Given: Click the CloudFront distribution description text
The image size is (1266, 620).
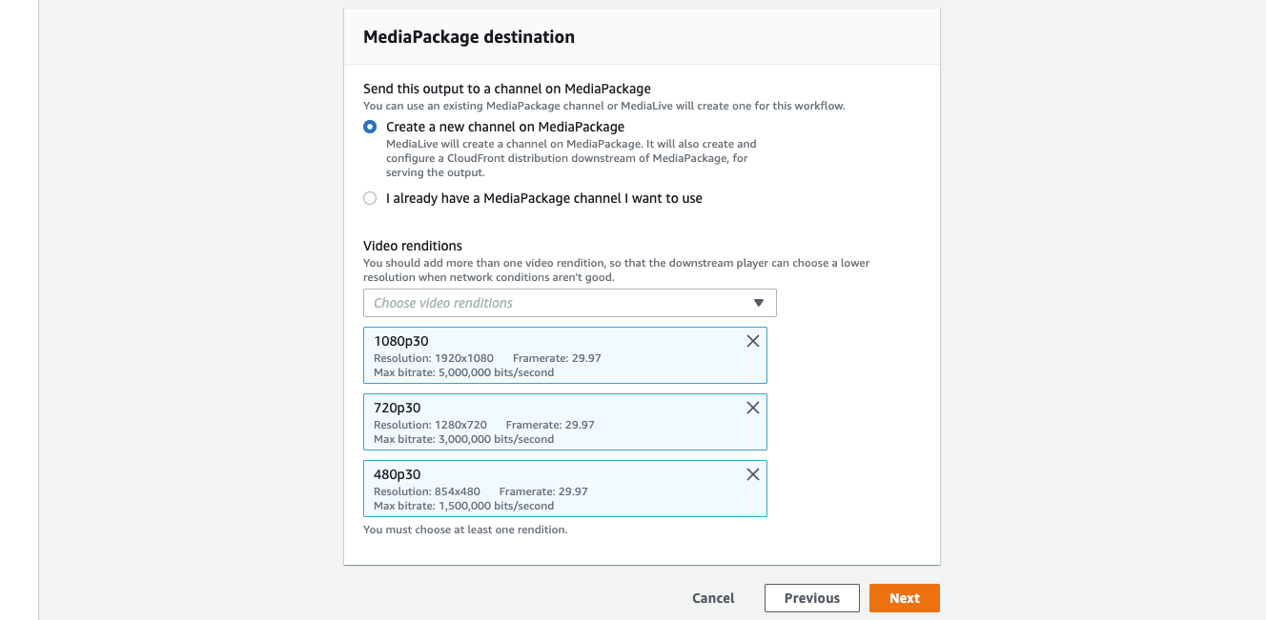Looking at the screenshot, I should pyautogui.click(x=572, y=158).
